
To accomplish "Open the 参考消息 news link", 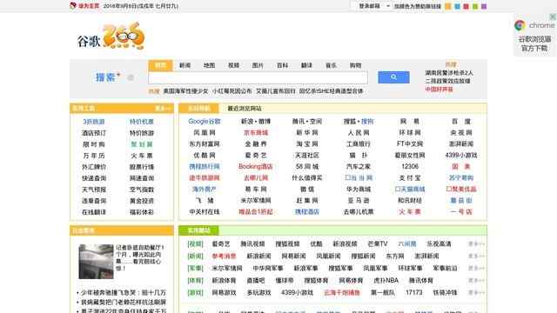I will click(x=224, y=256).
